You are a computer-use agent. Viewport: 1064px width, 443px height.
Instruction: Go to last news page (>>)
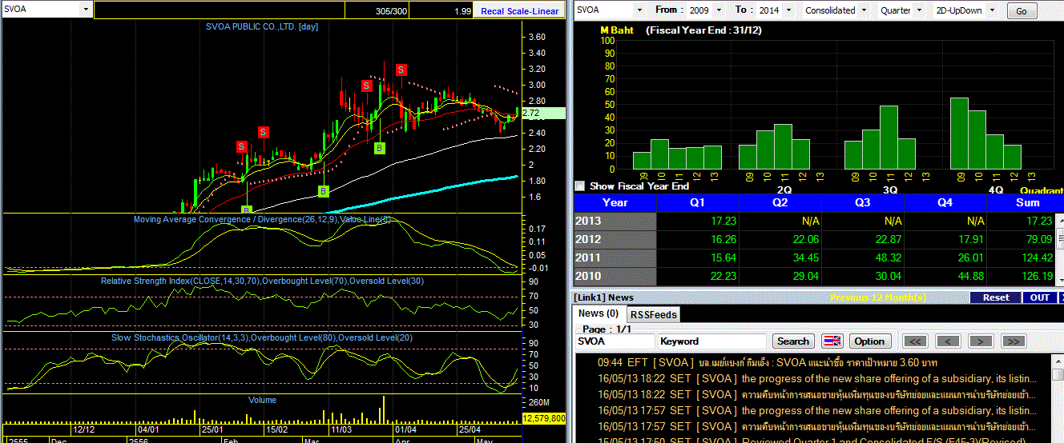click(x=1014, y=341)
